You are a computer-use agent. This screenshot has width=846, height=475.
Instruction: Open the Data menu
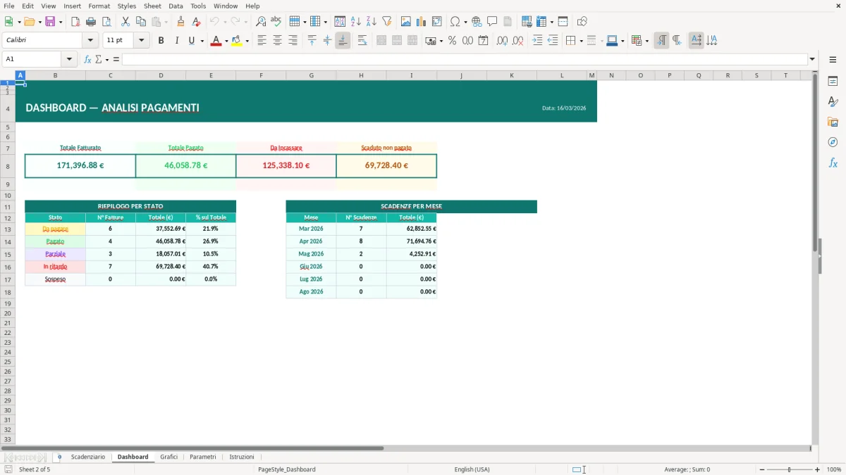tap(176, 6)
